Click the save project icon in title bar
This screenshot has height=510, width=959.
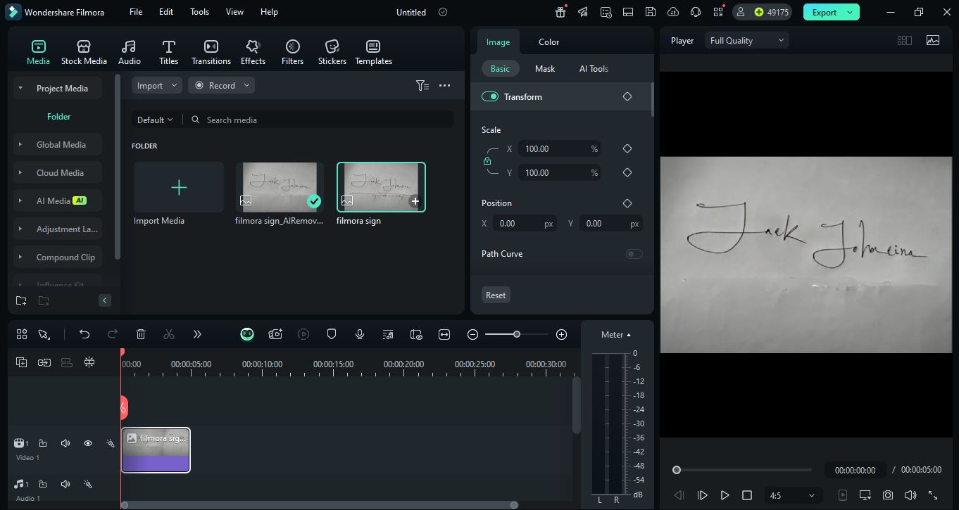click(x=651, y=12)
